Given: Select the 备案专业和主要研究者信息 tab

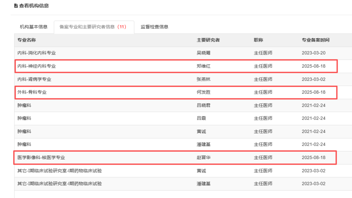Looking at the screenshot, I should coord(93,27).
